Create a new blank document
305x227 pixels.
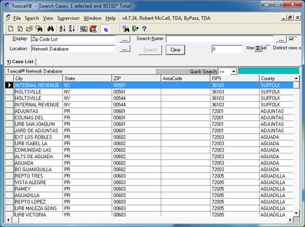(x=11, y=29)
